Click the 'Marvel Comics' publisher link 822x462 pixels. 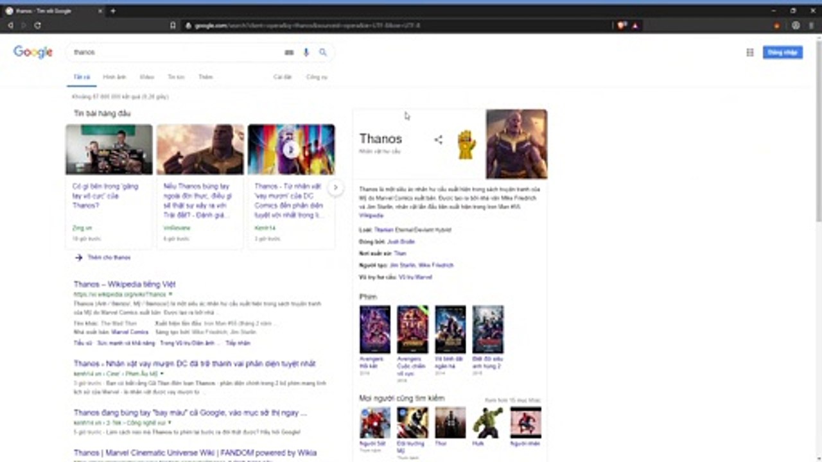[130, 332]
